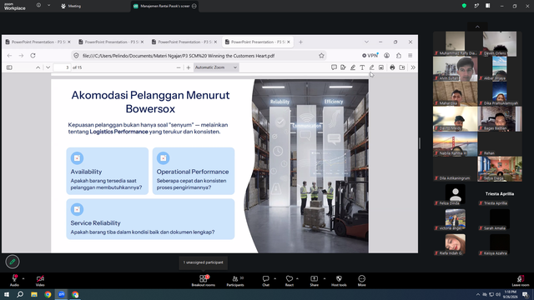Open the Participants list
Viewport: 534px width, 300px height.
[x=235, y=280]
